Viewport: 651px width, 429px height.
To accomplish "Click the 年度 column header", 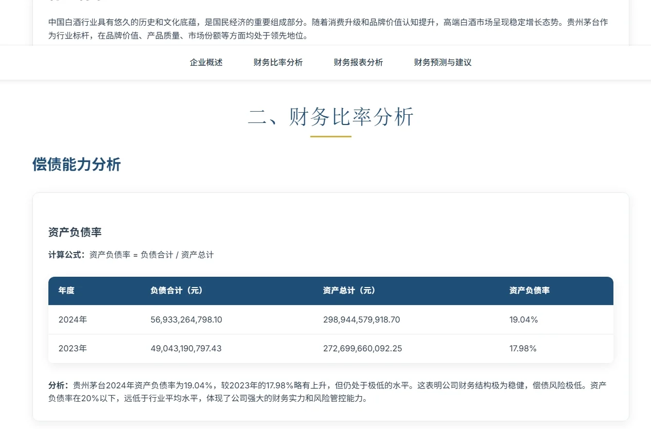I will tap(66, 291).
